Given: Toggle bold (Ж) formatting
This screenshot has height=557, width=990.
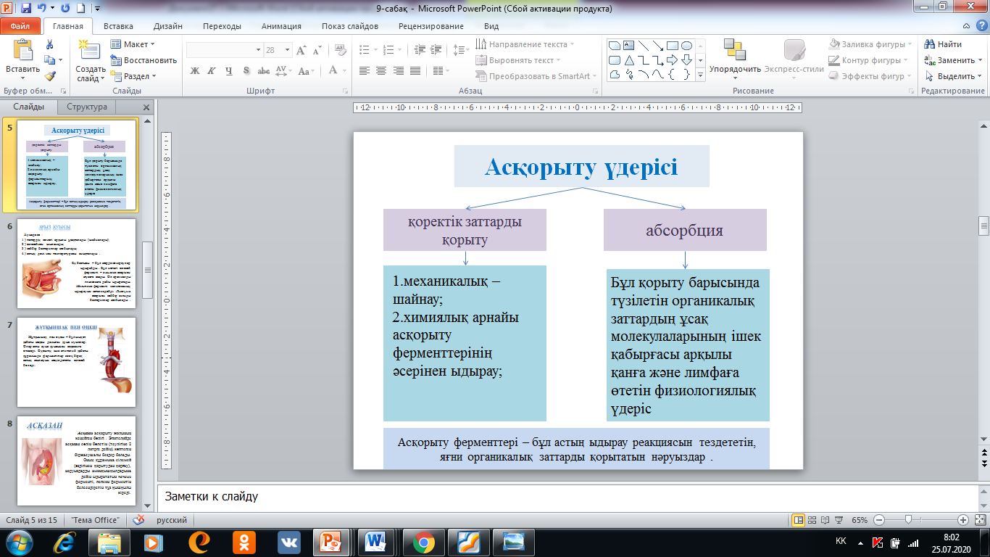Looking at the screenshot, I should (195, 70).
